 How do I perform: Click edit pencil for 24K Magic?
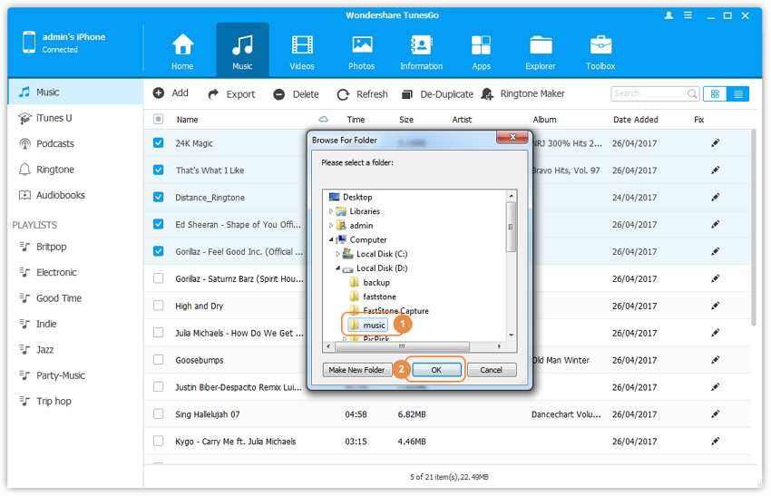pyautogui.click(x=716, y=143)
